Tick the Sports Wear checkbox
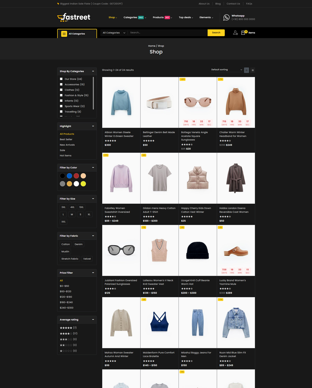Image resolution: width=312 pixels, height=388 pixels. click(x=61, y=106)
